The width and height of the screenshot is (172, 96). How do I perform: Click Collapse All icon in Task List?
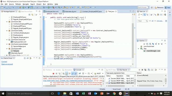pos(161,15)
